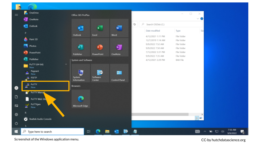Viewport: 260px width, 146px height.
Task: Open Microsoft Edge from the taskbar
Action: point(98,131)
